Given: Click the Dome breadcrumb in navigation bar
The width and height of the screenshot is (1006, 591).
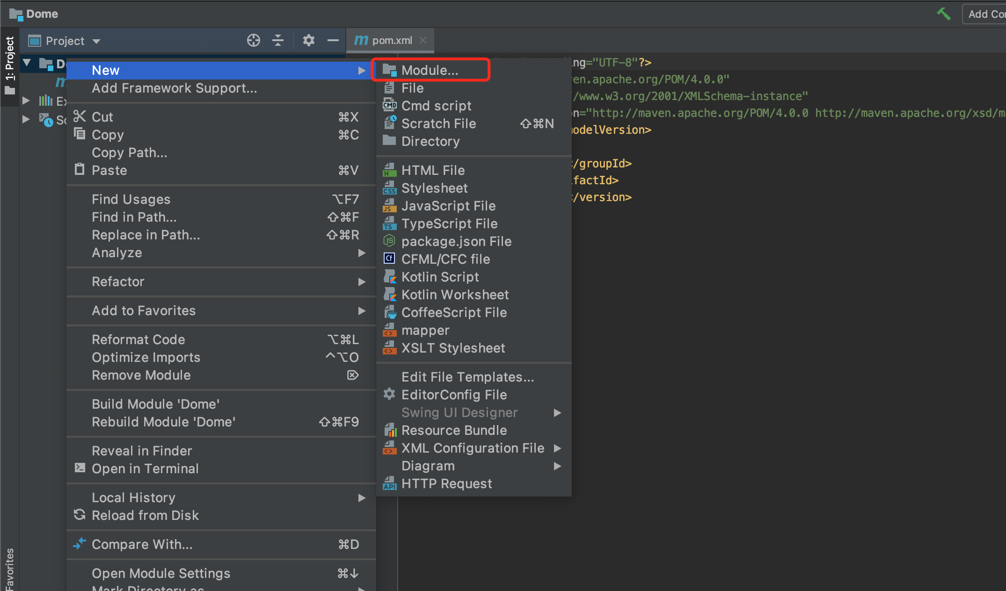Looking at the screenshot, I should 34,14.
